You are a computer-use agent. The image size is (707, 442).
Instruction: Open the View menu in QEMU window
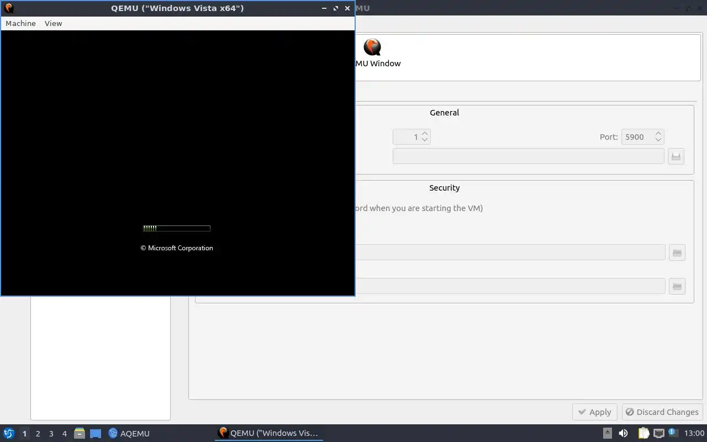point(53,23)
